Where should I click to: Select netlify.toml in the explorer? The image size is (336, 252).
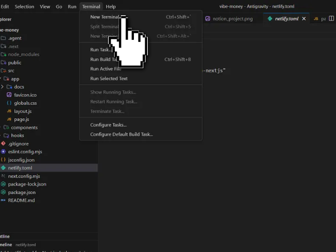[x=49, y=168]
